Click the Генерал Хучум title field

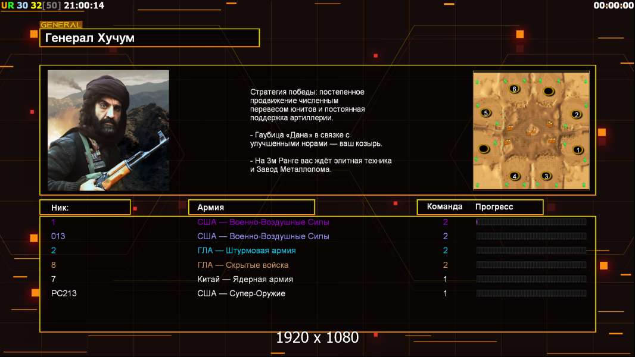pyautogui.click(x=150, y=37)
